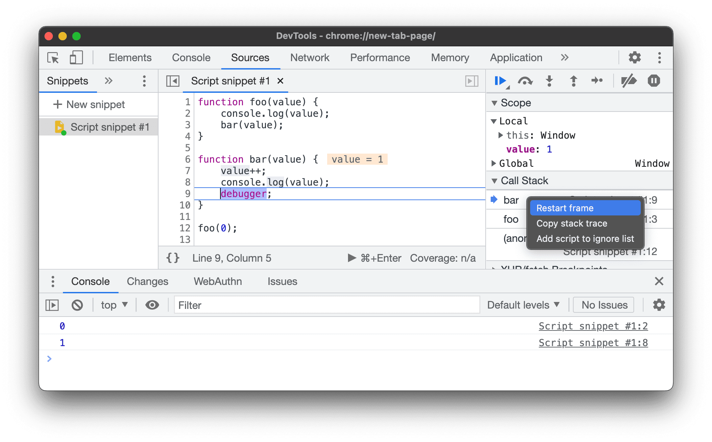Click the Step into next function call icon
Screen dimensions: 712x442
pyautogui.click(x=550, y=81)
